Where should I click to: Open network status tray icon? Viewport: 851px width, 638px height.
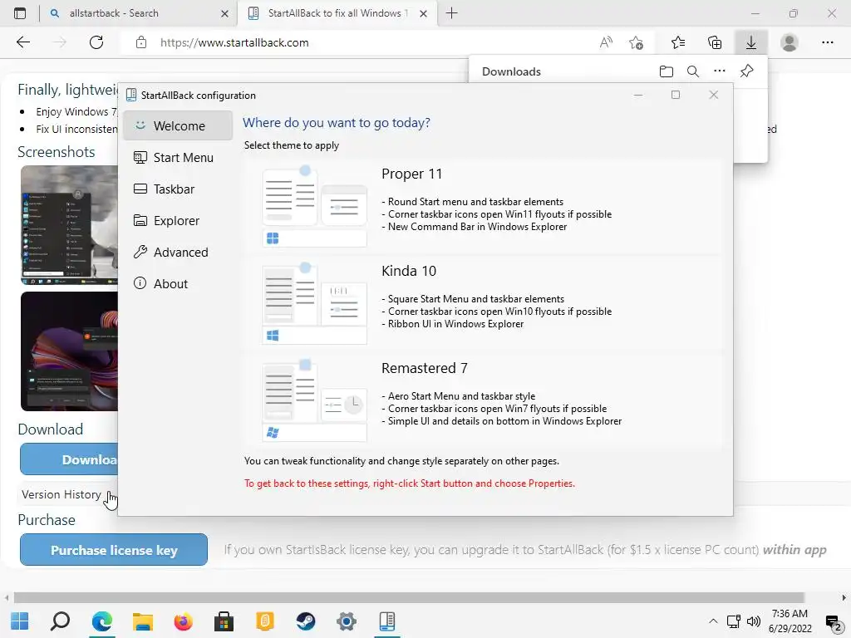tap(734, 621)
